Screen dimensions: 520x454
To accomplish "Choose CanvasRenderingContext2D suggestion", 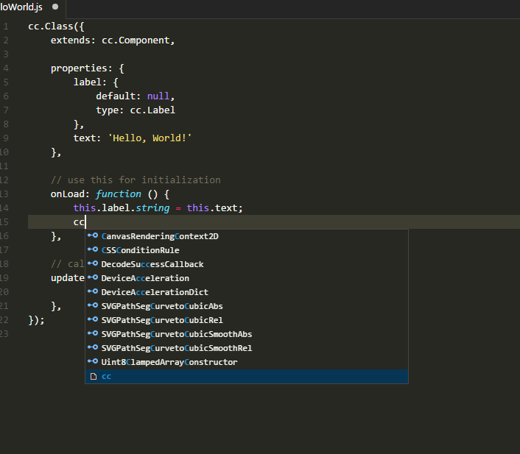I will point(247,236).
